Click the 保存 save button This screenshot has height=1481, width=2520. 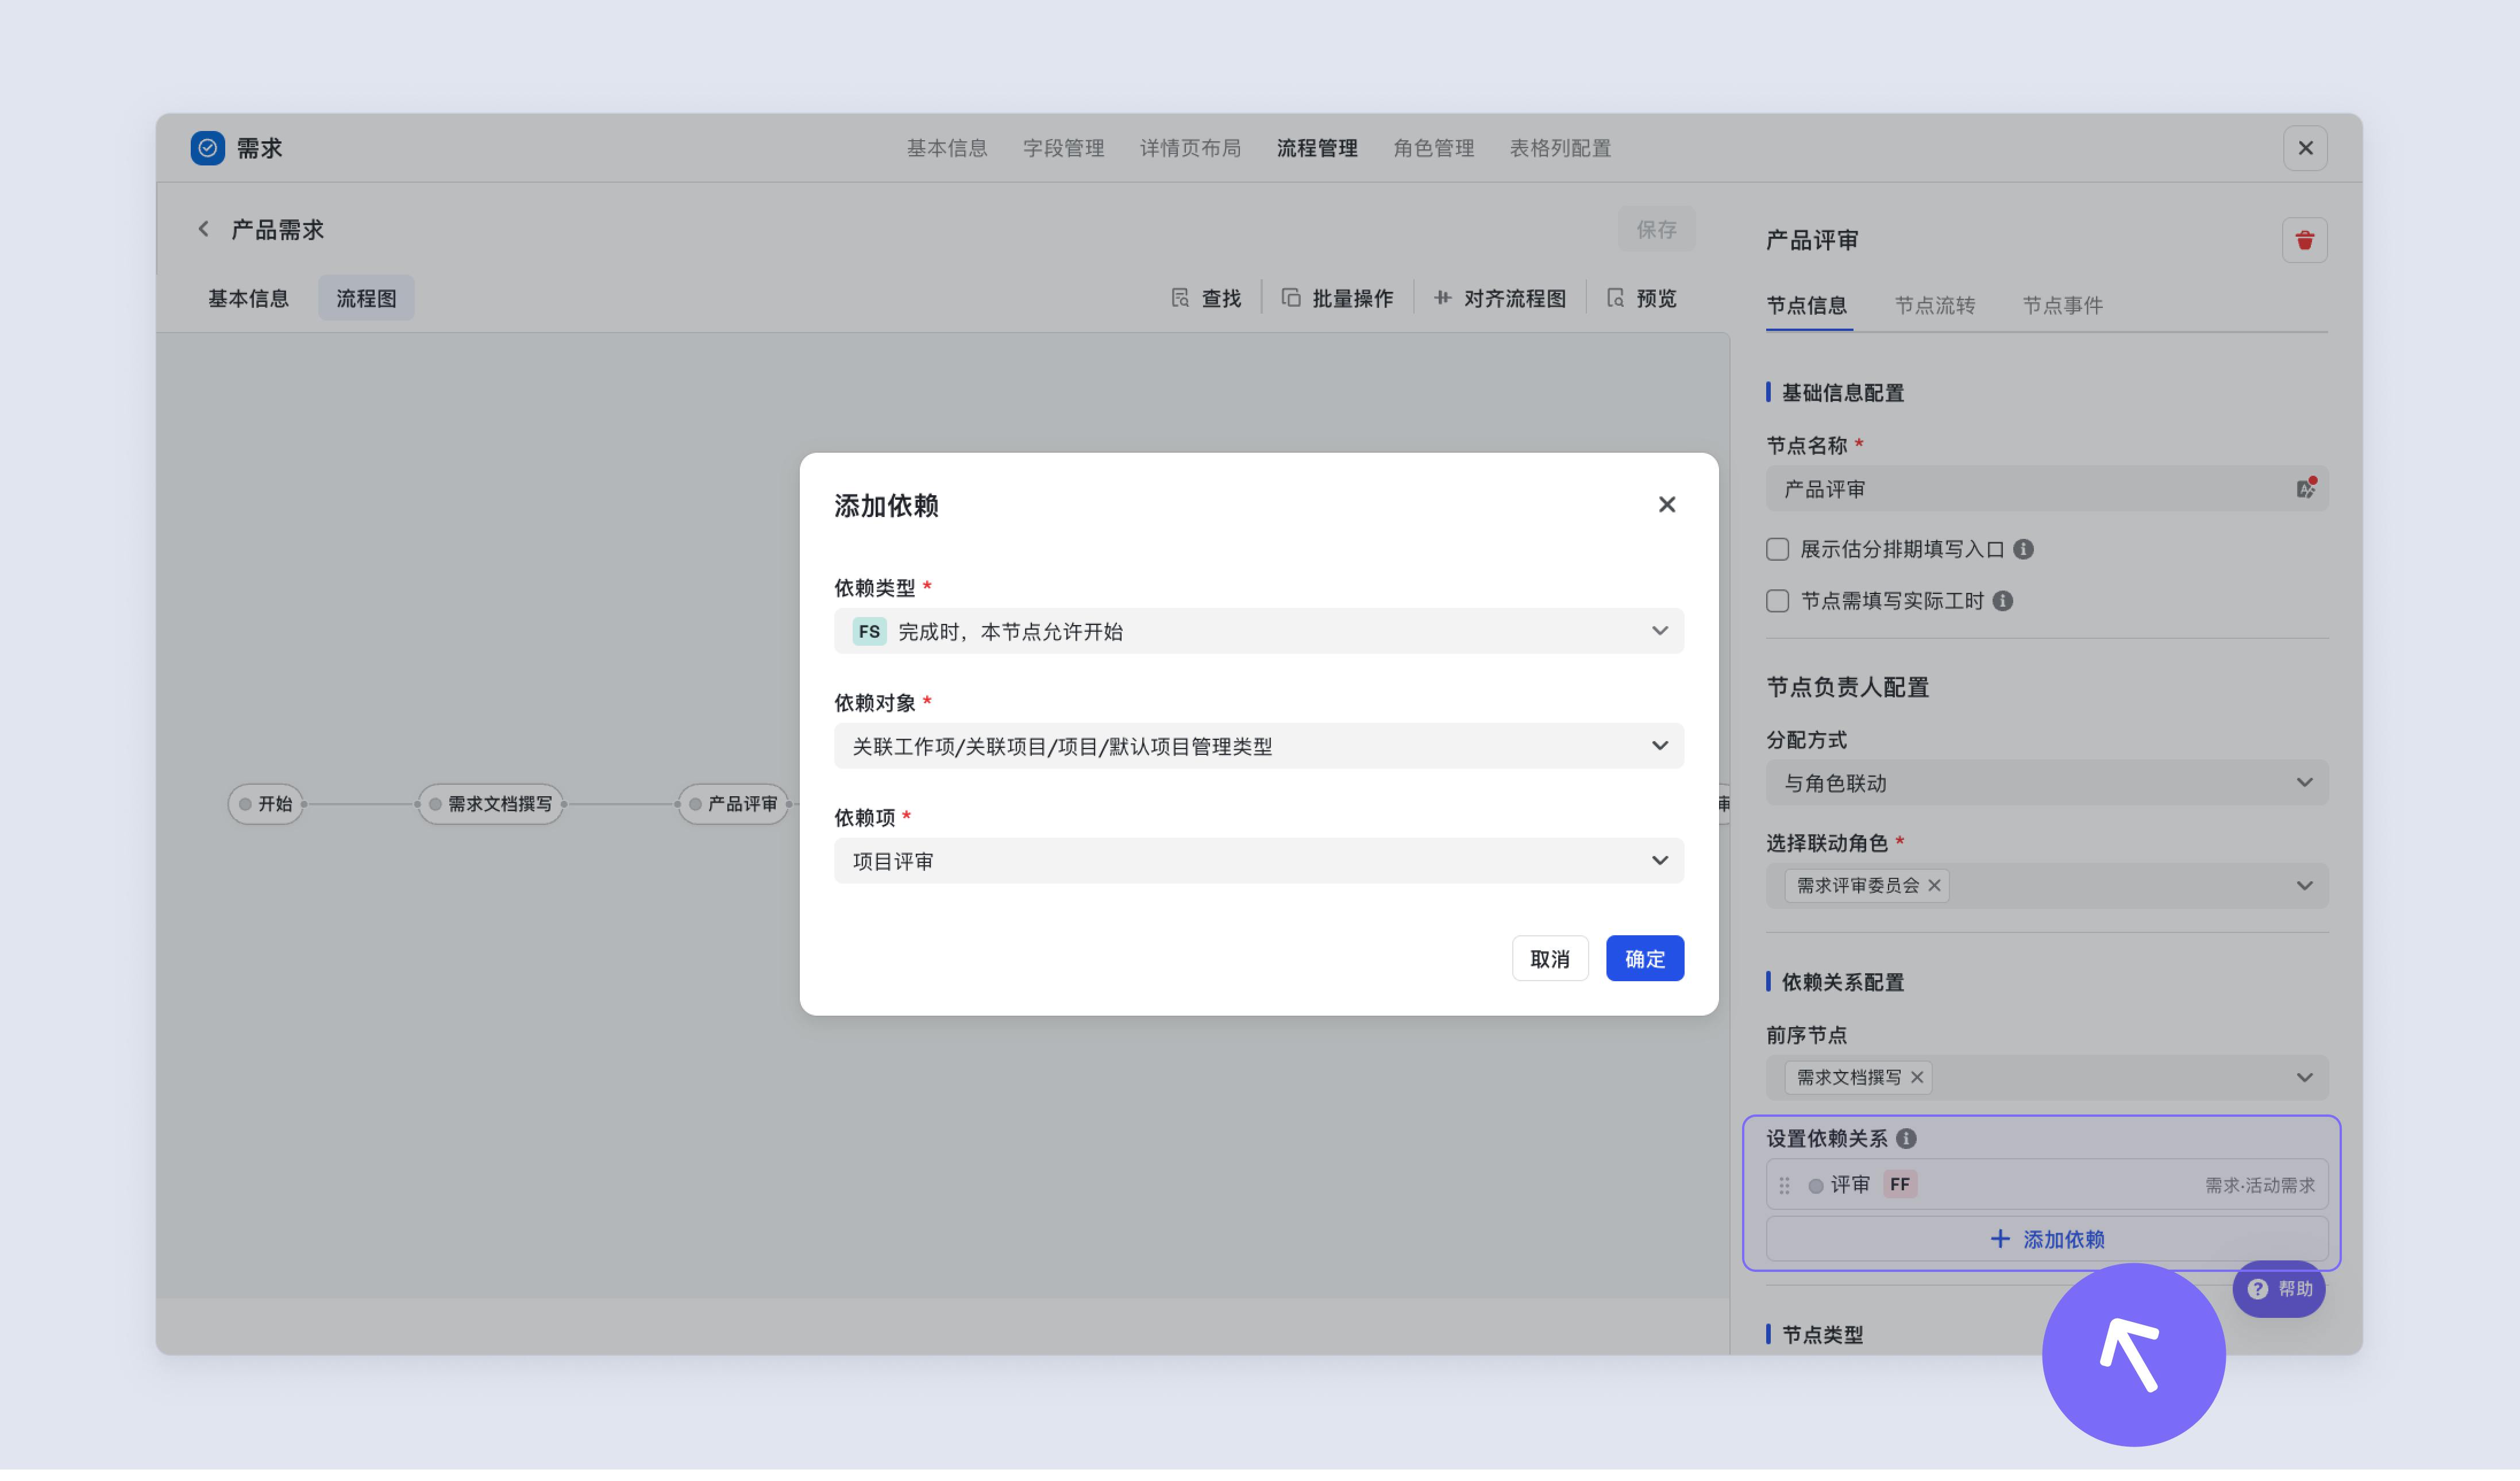coord(1656,229)
